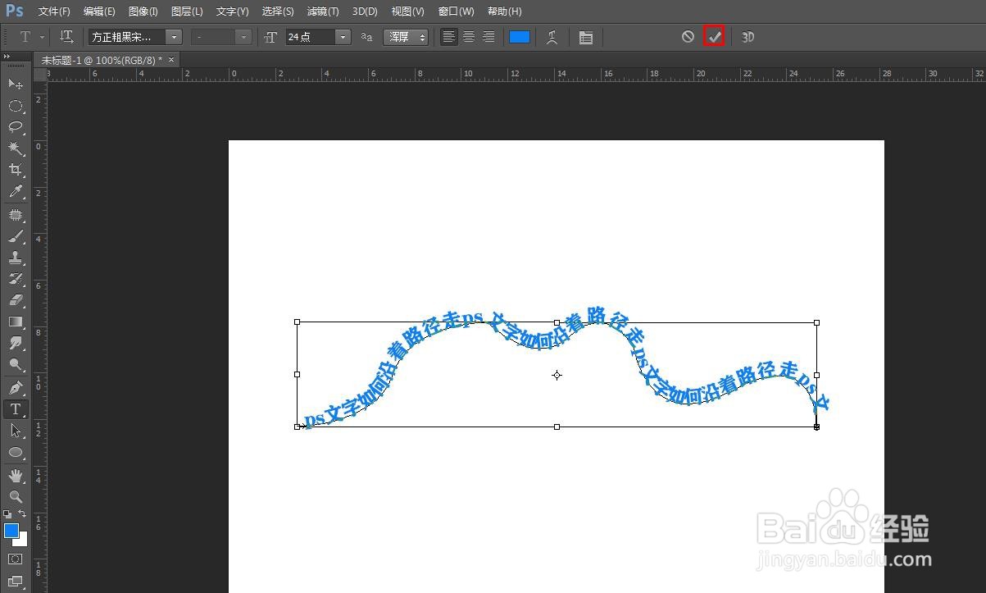Image resolution: width=986 pixels, height=593 pixels.
Task: Swap foreground and background colors
Action: click(x=22, y=513)
